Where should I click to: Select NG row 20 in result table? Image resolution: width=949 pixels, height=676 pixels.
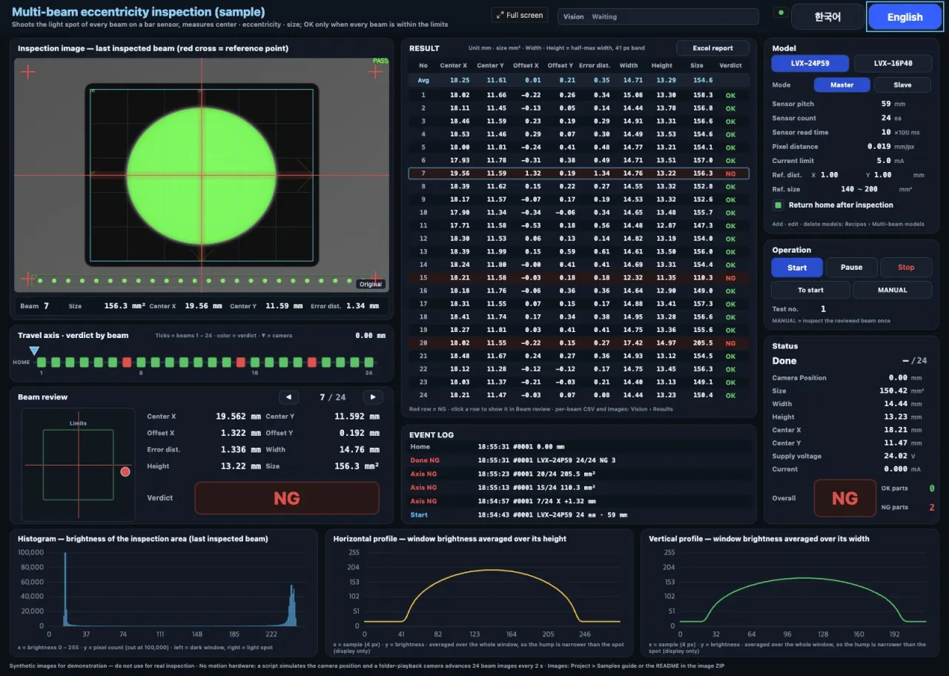(579, 343)
